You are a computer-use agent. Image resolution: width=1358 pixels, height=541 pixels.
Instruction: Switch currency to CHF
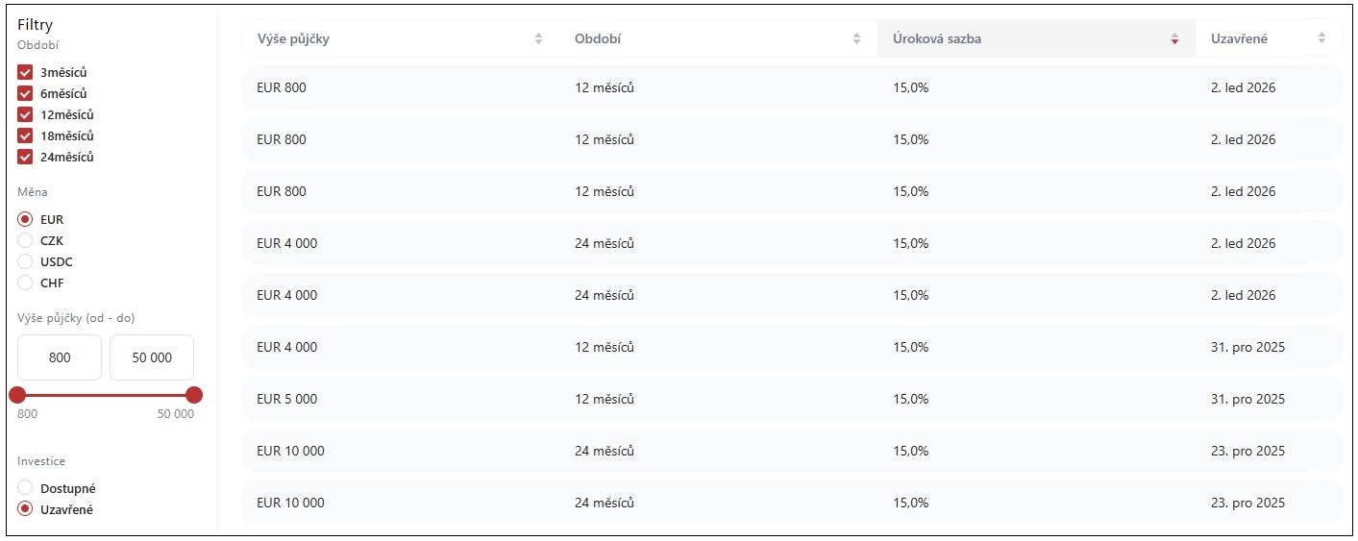(26, 283)
